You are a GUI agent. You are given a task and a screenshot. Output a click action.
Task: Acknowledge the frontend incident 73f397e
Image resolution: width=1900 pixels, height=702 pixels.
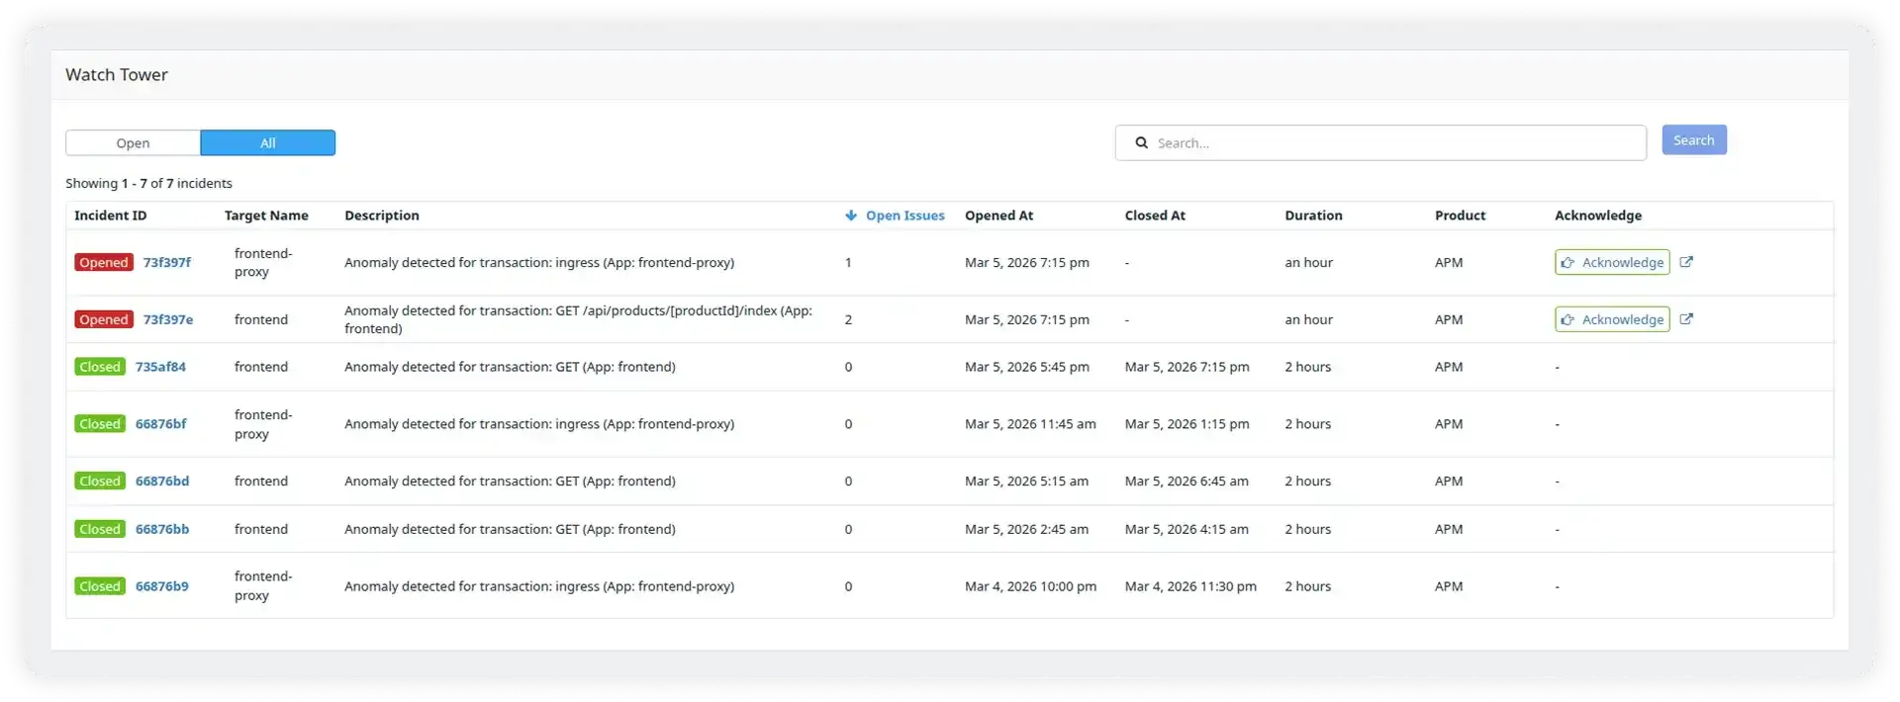1611,319
